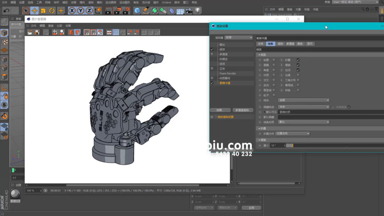Click the purple Bend deformer icon
The image size is (384, 216).
coord(171,11)
